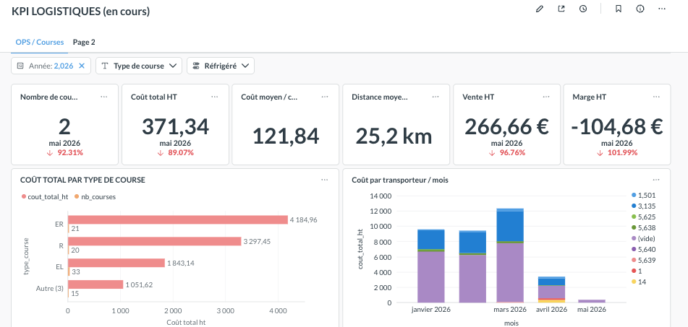Open the clock history icon

[x=582, y=9]
